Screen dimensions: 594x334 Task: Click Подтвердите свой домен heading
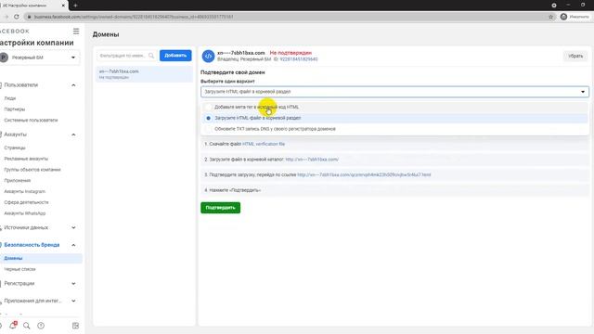pyautogui.click(x=233, y=72)
